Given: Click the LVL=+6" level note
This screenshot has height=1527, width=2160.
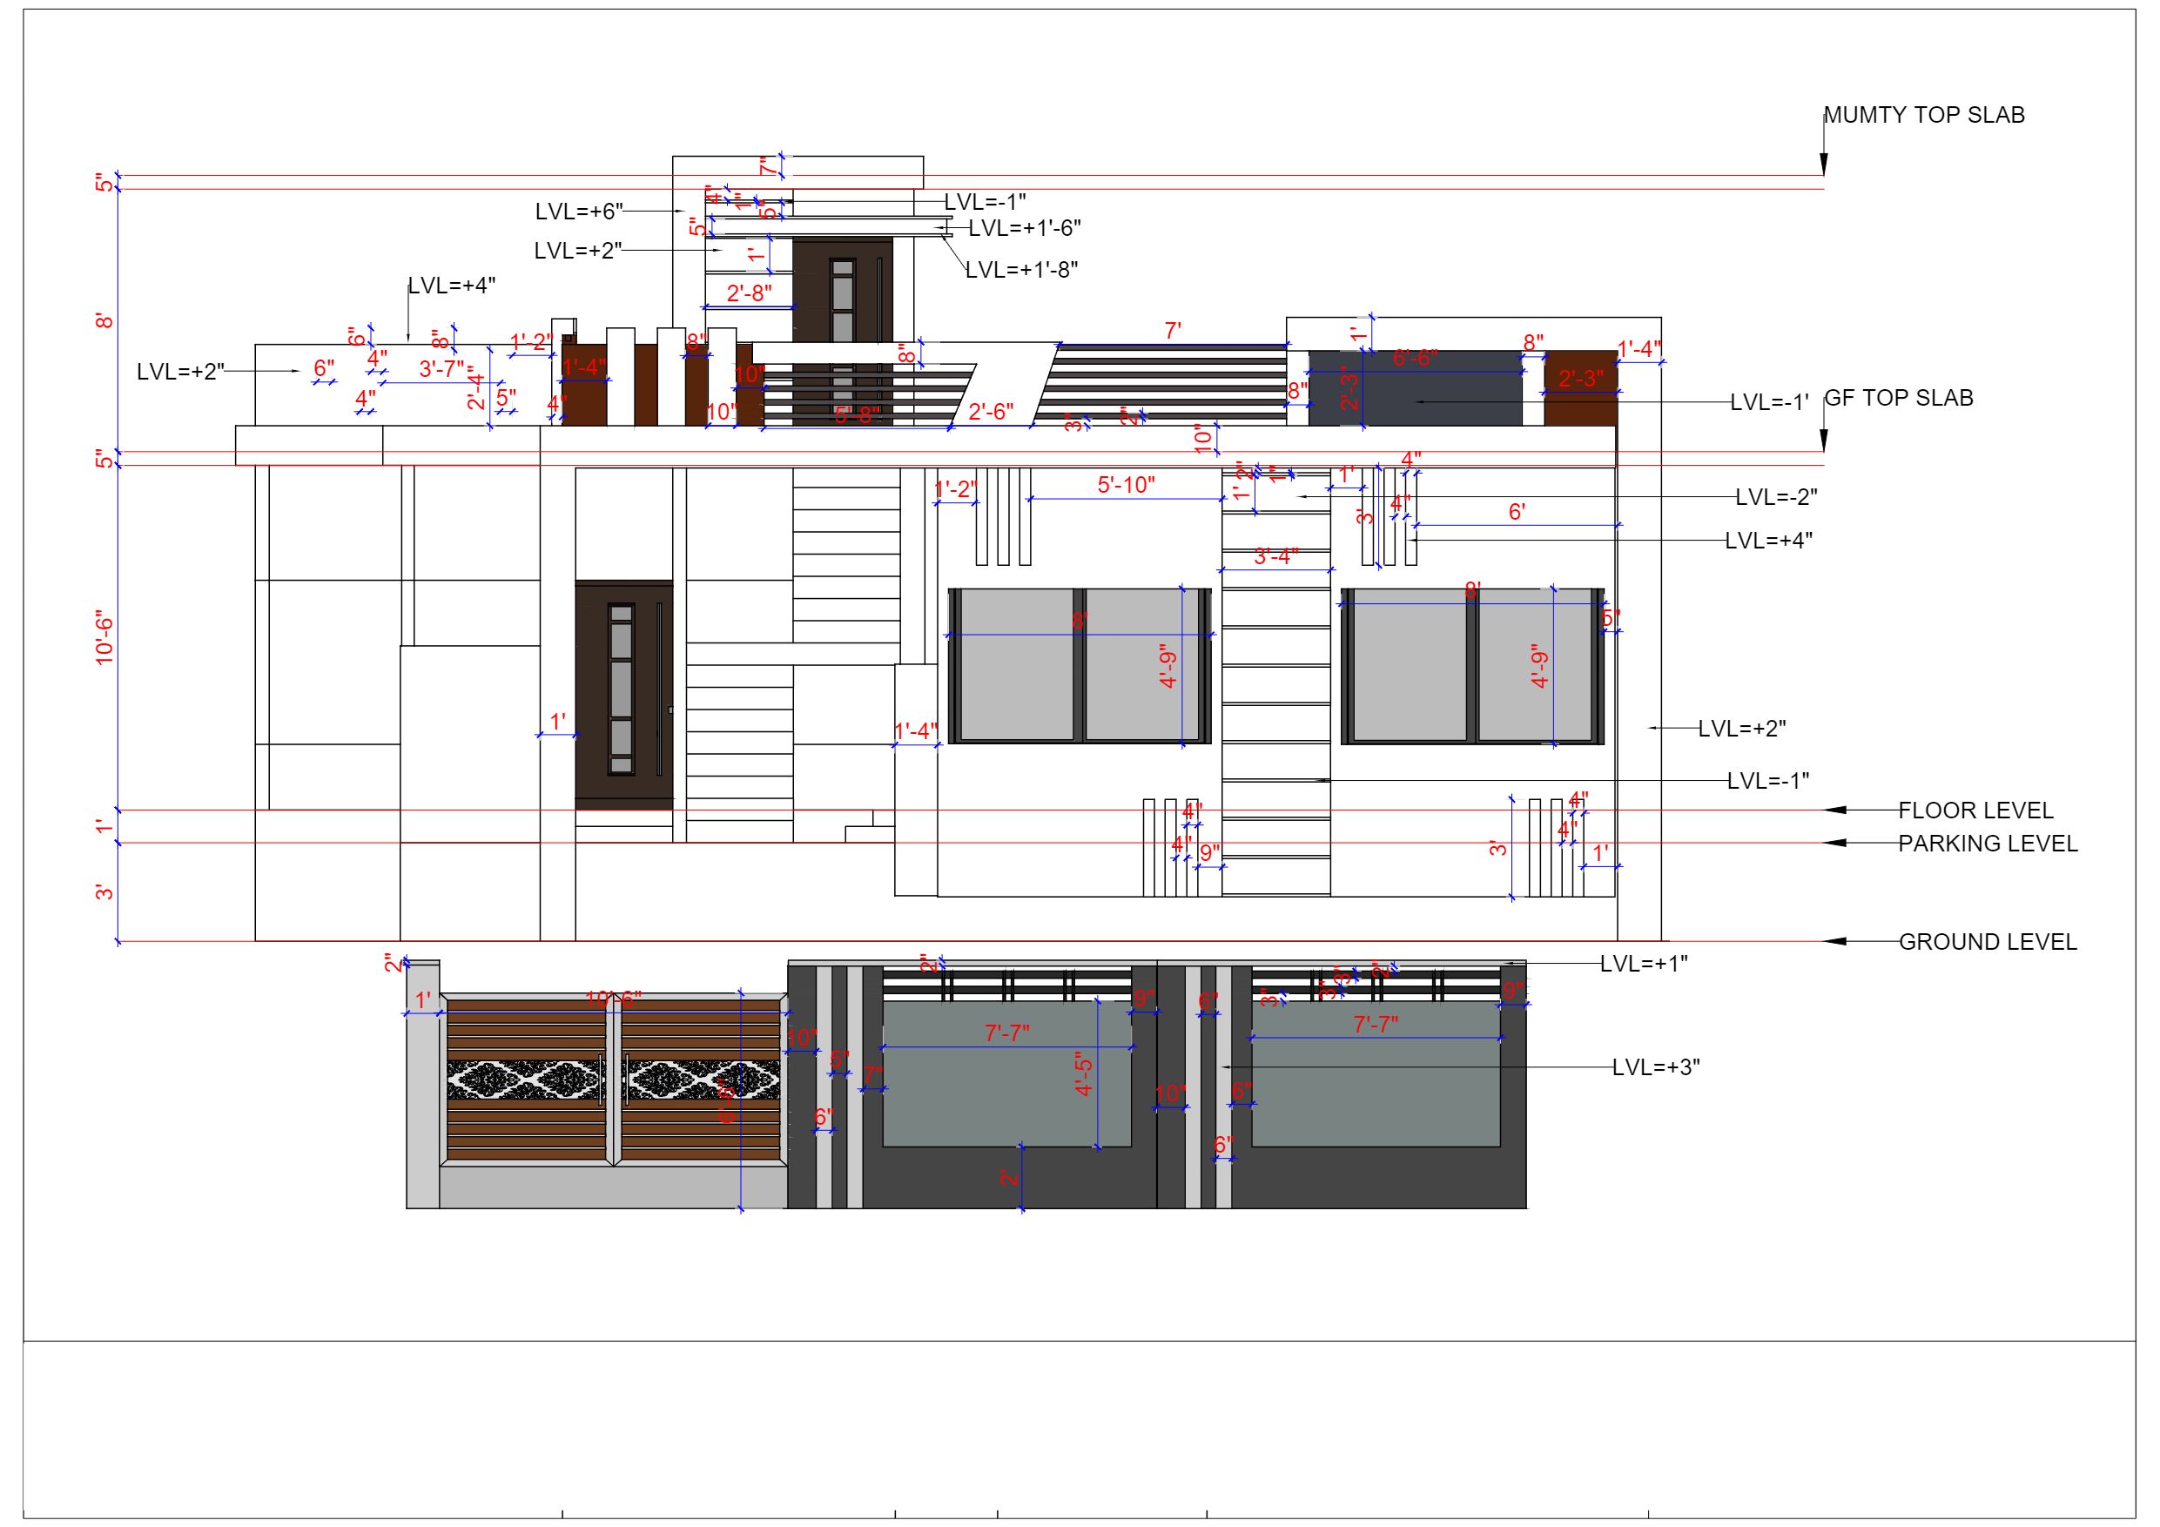Looking at the screenshot, I should click(x=579, y=212).
